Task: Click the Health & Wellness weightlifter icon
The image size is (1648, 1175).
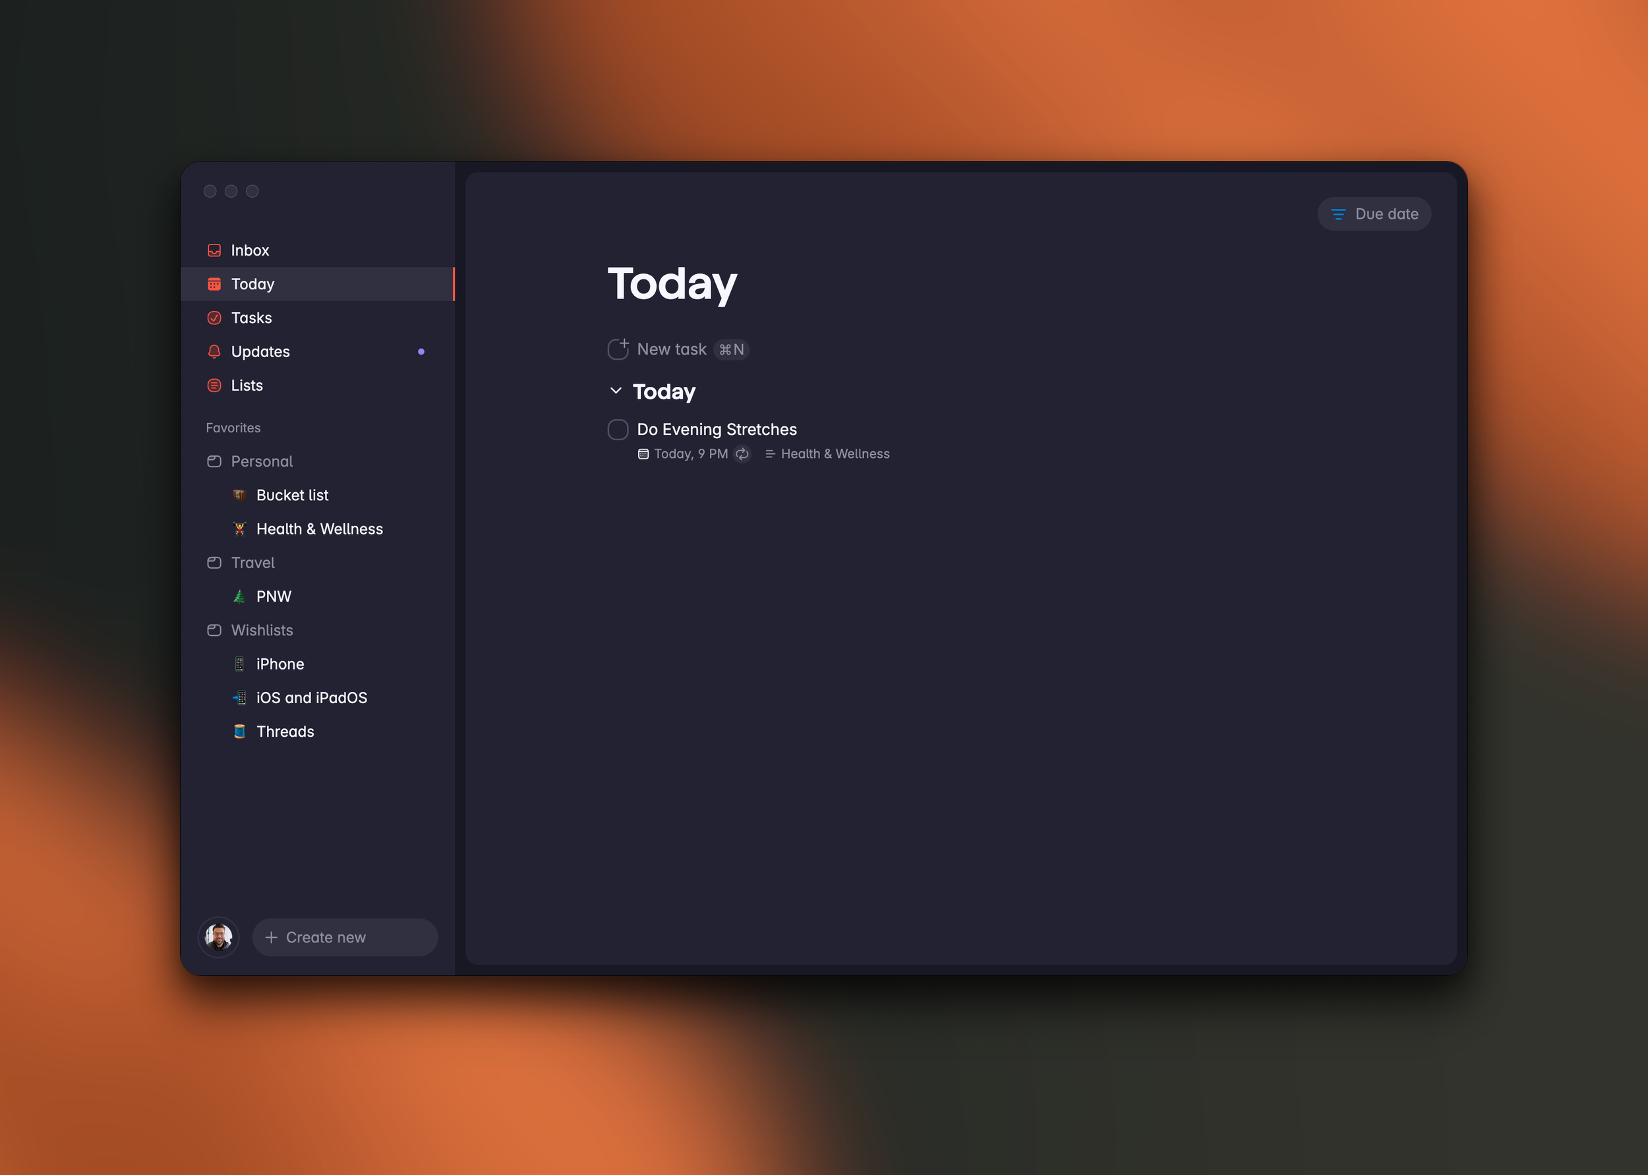Action: click(239, 529)
